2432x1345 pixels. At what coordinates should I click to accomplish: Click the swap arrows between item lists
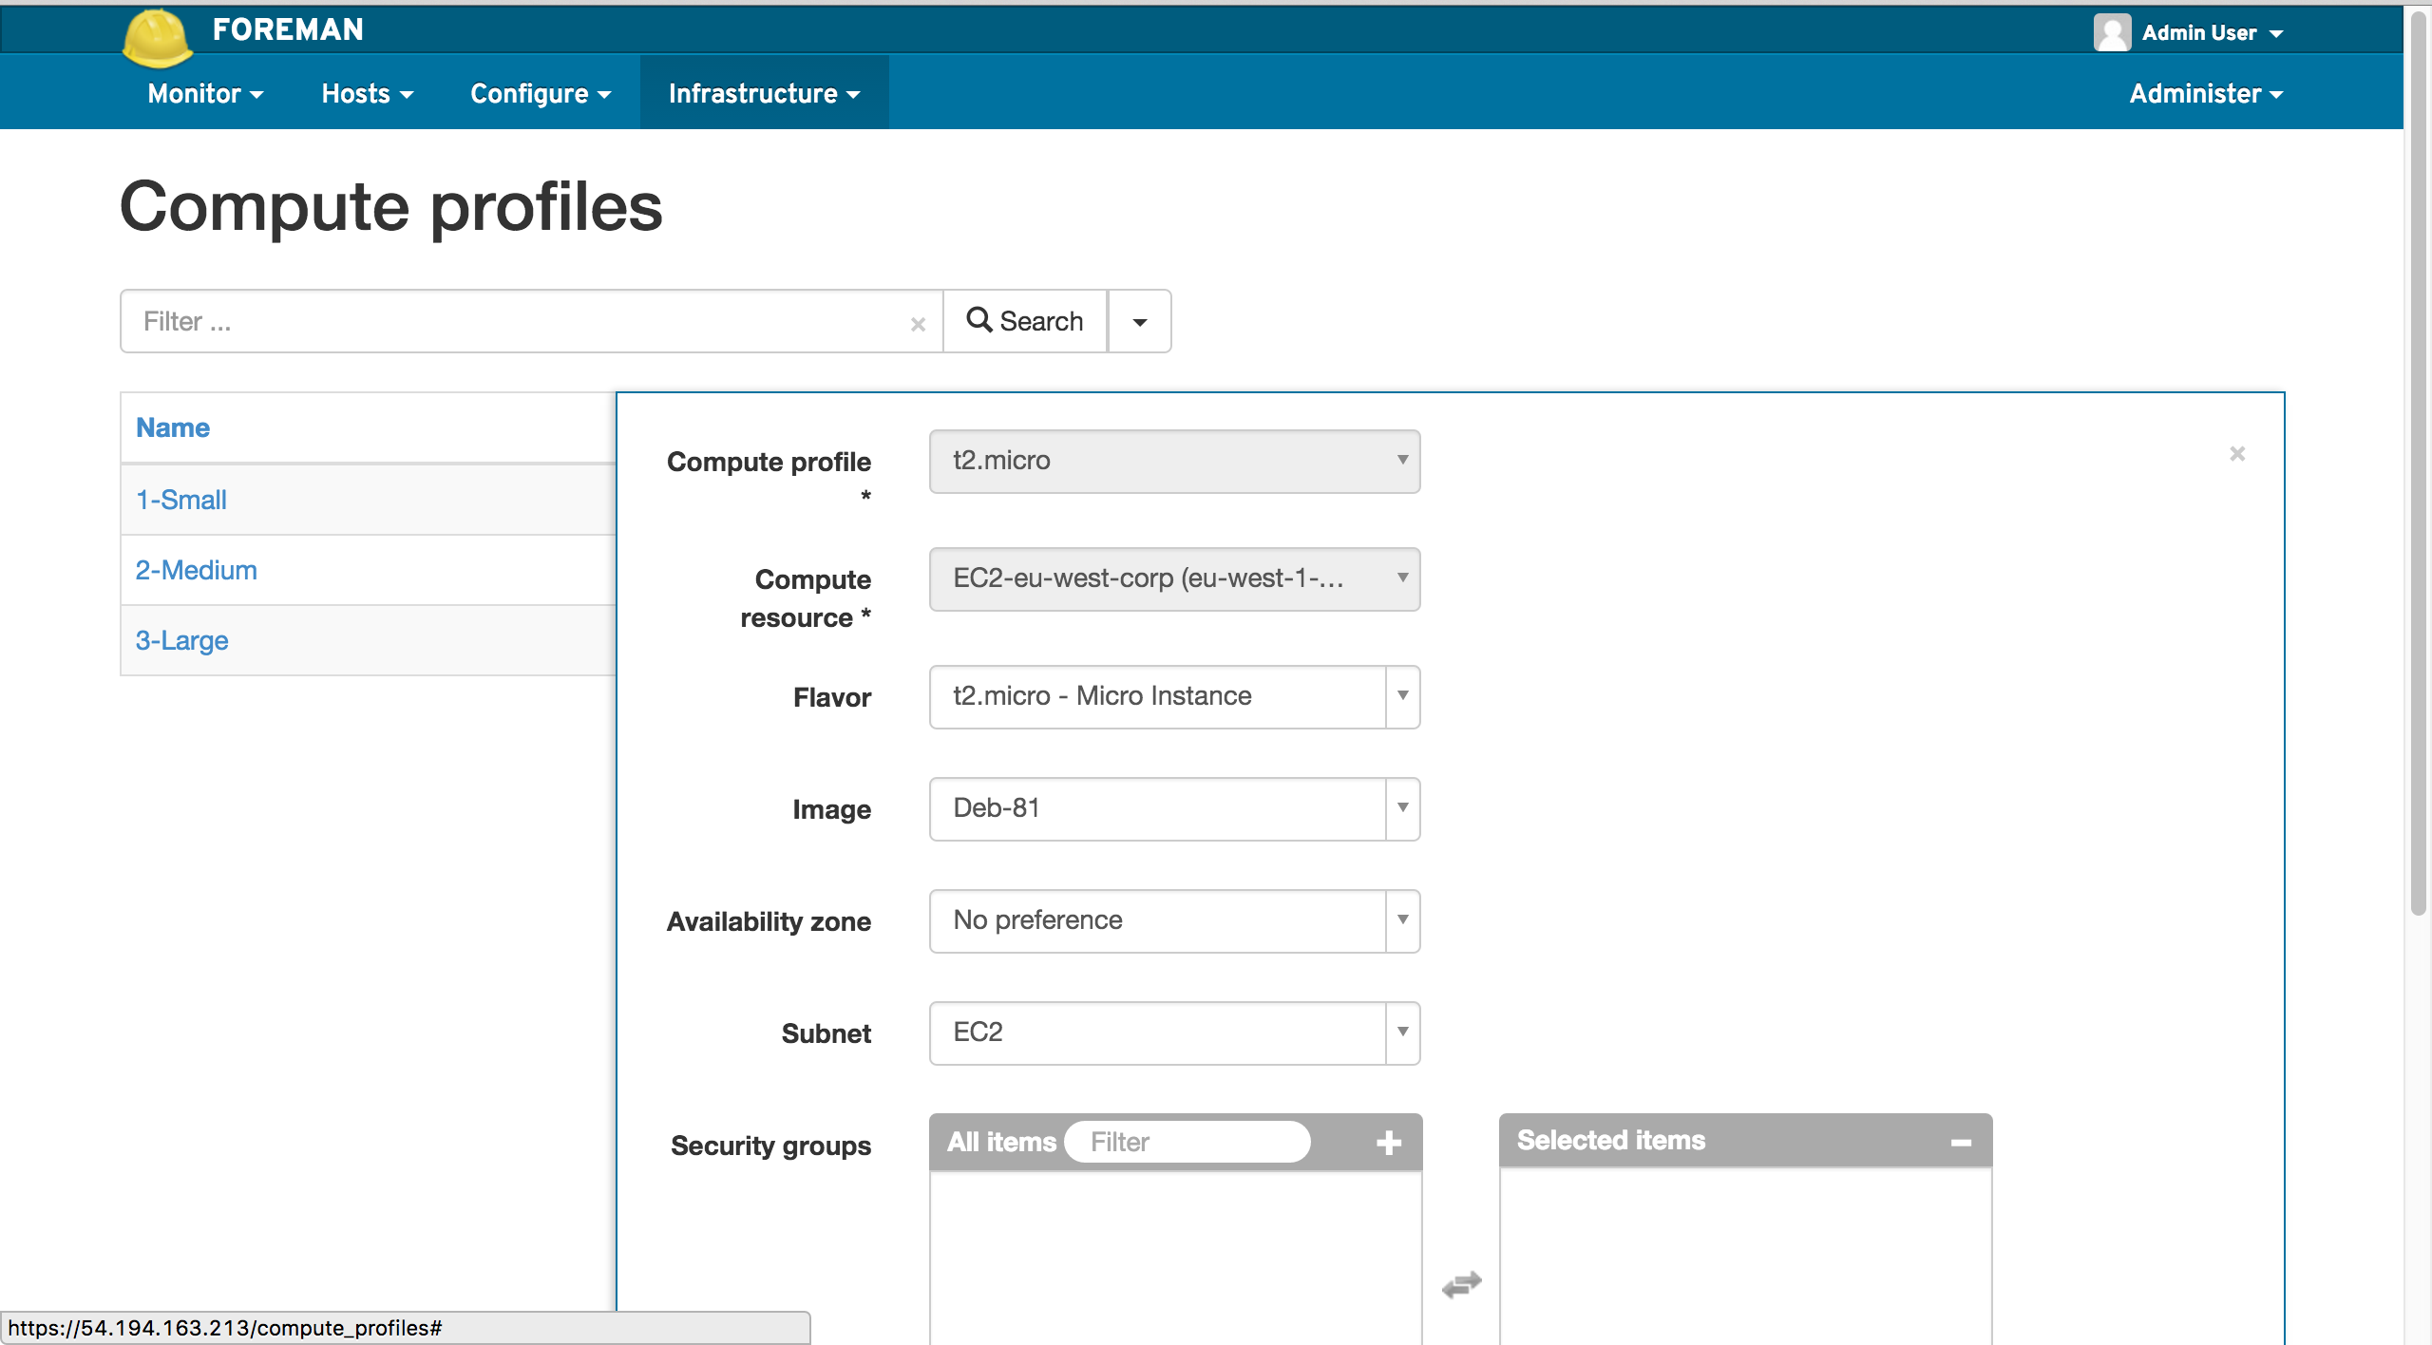1461,1284
